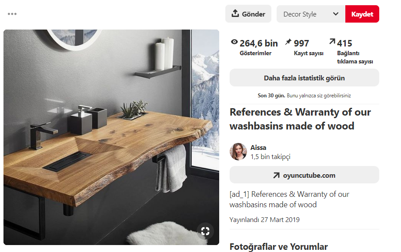
Task: Expand the Decor Style board dropdown
Action: tap(311, 14)
